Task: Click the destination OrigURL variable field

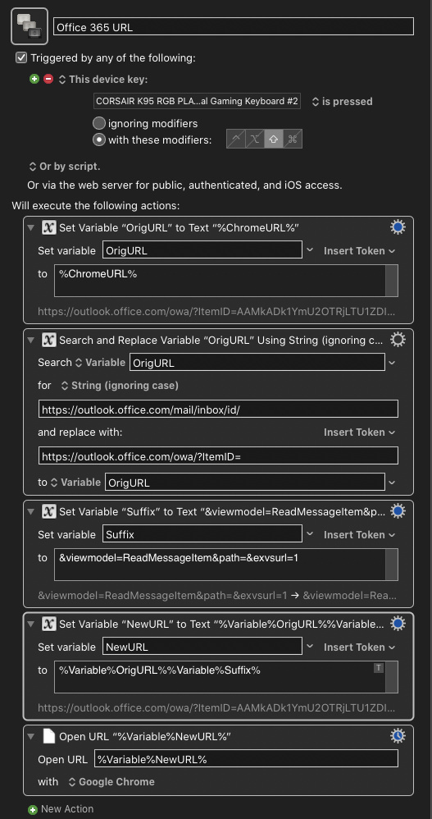Action: (x=245, y=482)
